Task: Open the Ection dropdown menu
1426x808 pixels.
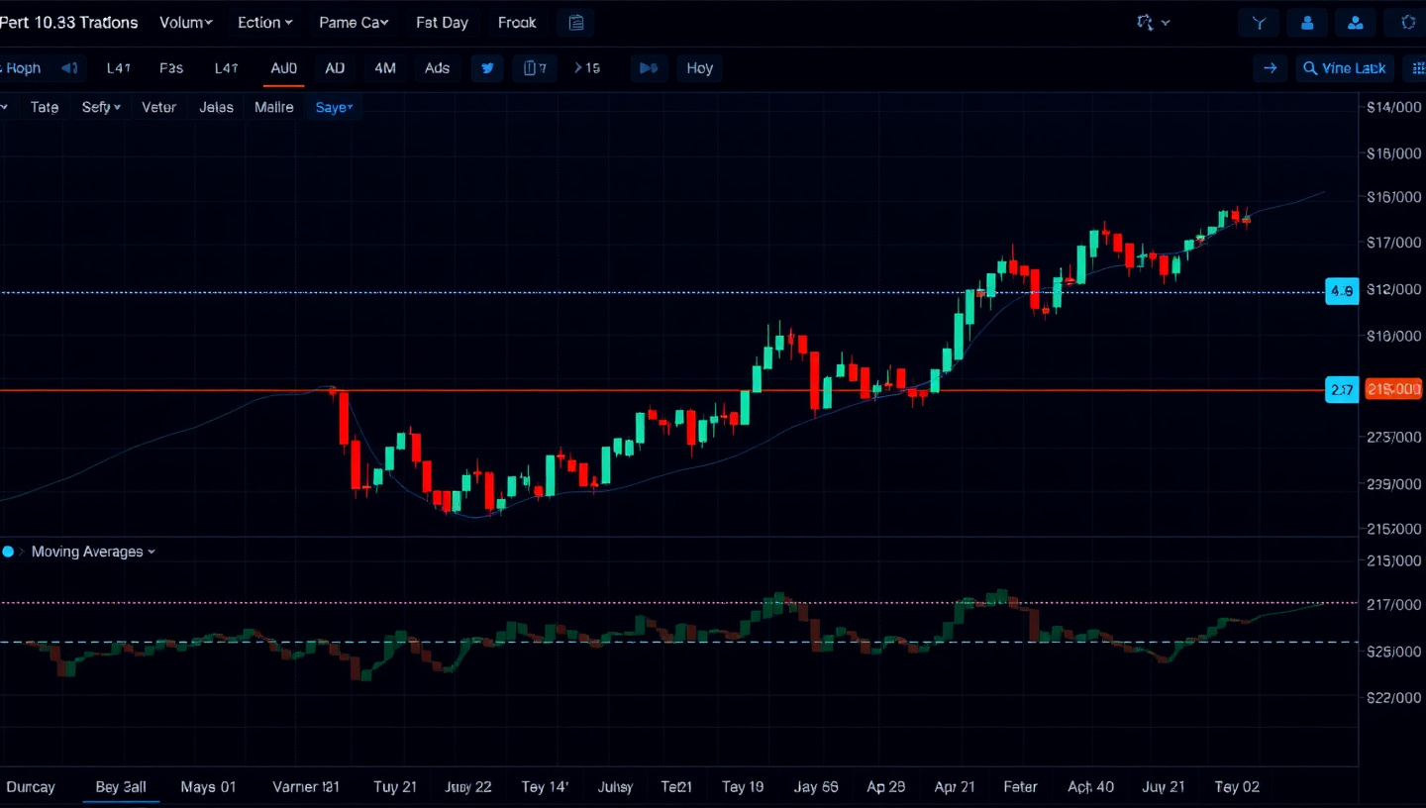Action: click(x=264, y=23)
